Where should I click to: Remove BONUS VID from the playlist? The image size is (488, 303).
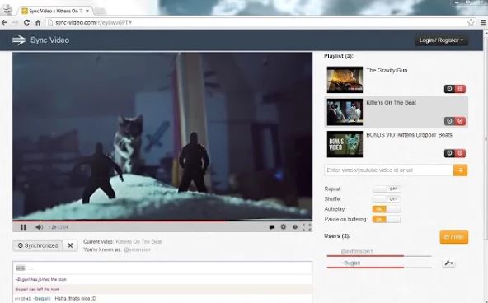tap(460, 153)
